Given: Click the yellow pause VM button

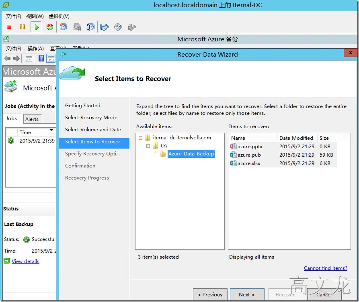Looking at the screenshot, I should [x=23, y=27].
